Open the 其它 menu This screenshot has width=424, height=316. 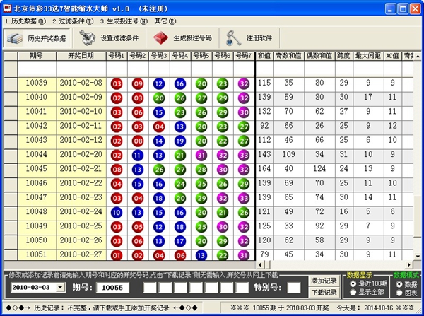(x=165, y=21)
